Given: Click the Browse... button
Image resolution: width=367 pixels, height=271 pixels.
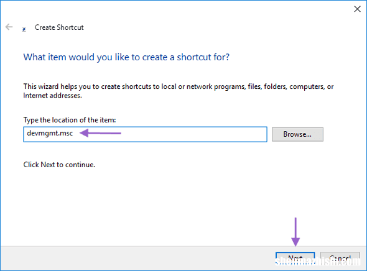Looking at the screenshot, I should click(x=297, y=134).
